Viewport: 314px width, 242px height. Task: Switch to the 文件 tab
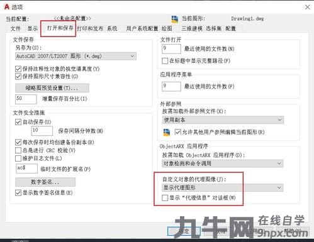click(x=16, y=28)
